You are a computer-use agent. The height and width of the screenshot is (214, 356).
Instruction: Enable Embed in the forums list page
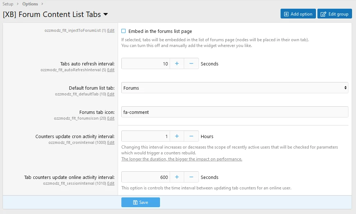click(x=123, y=31)
